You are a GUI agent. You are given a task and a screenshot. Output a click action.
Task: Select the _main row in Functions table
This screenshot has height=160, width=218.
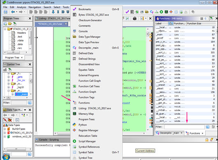186,34
